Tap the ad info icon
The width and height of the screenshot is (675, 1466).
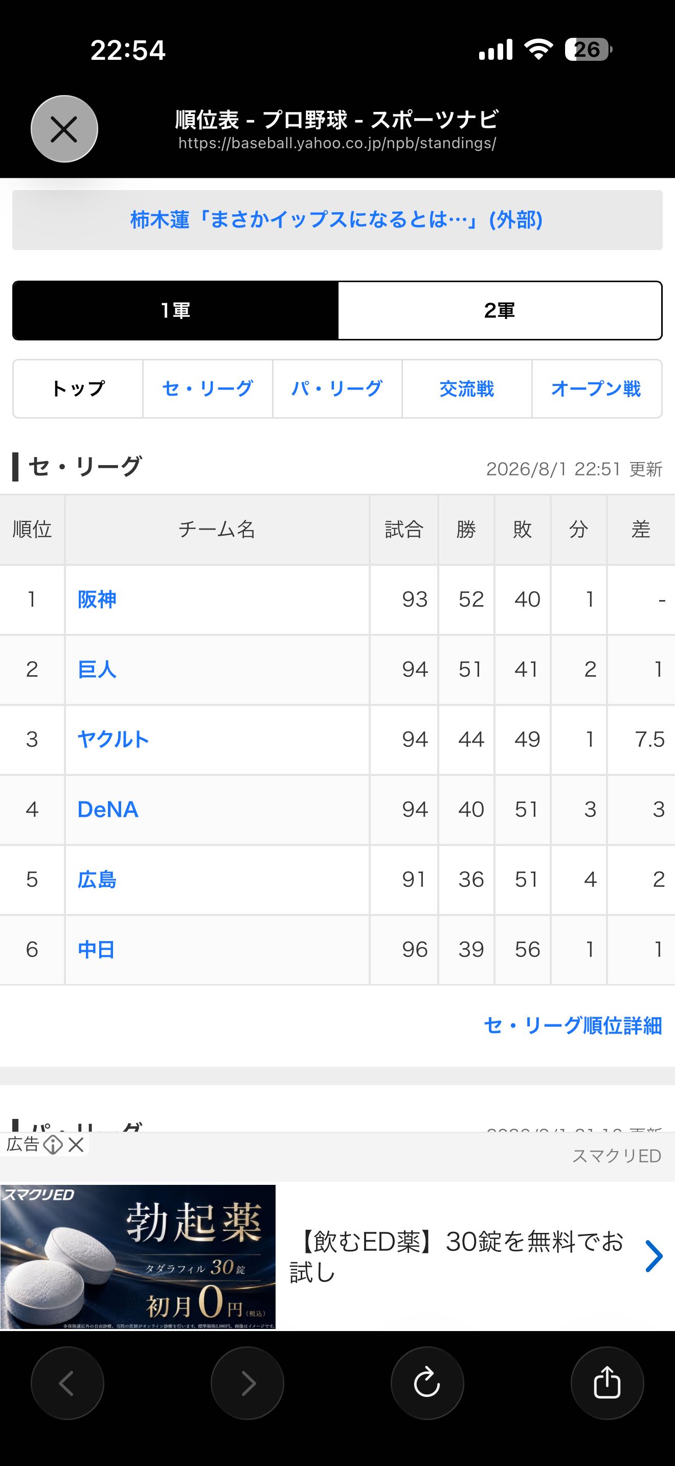(x=53, y=1144)
